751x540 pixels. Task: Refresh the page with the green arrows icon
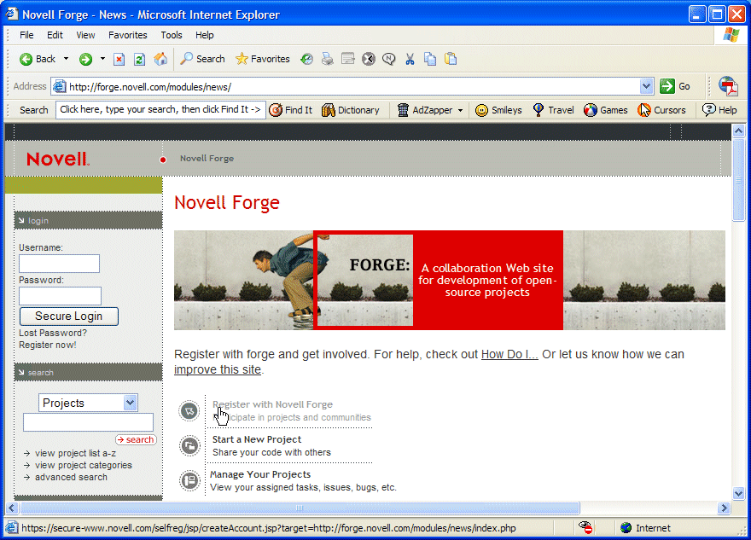pos(139,59)
